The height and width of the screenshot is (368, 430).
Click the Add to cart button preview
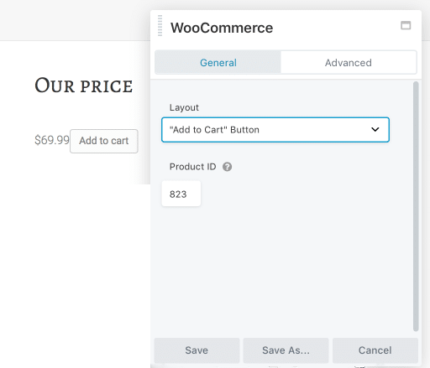[104, 141]
